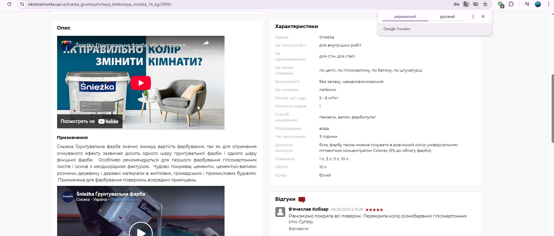
Task: Switch translation to русский tab
Action: [x=447, y=17]
